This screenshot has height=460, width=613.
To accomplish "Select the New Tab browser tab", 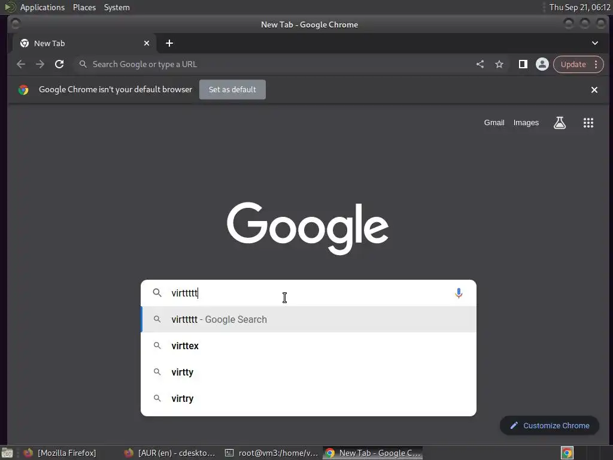I will pos(84,43).
